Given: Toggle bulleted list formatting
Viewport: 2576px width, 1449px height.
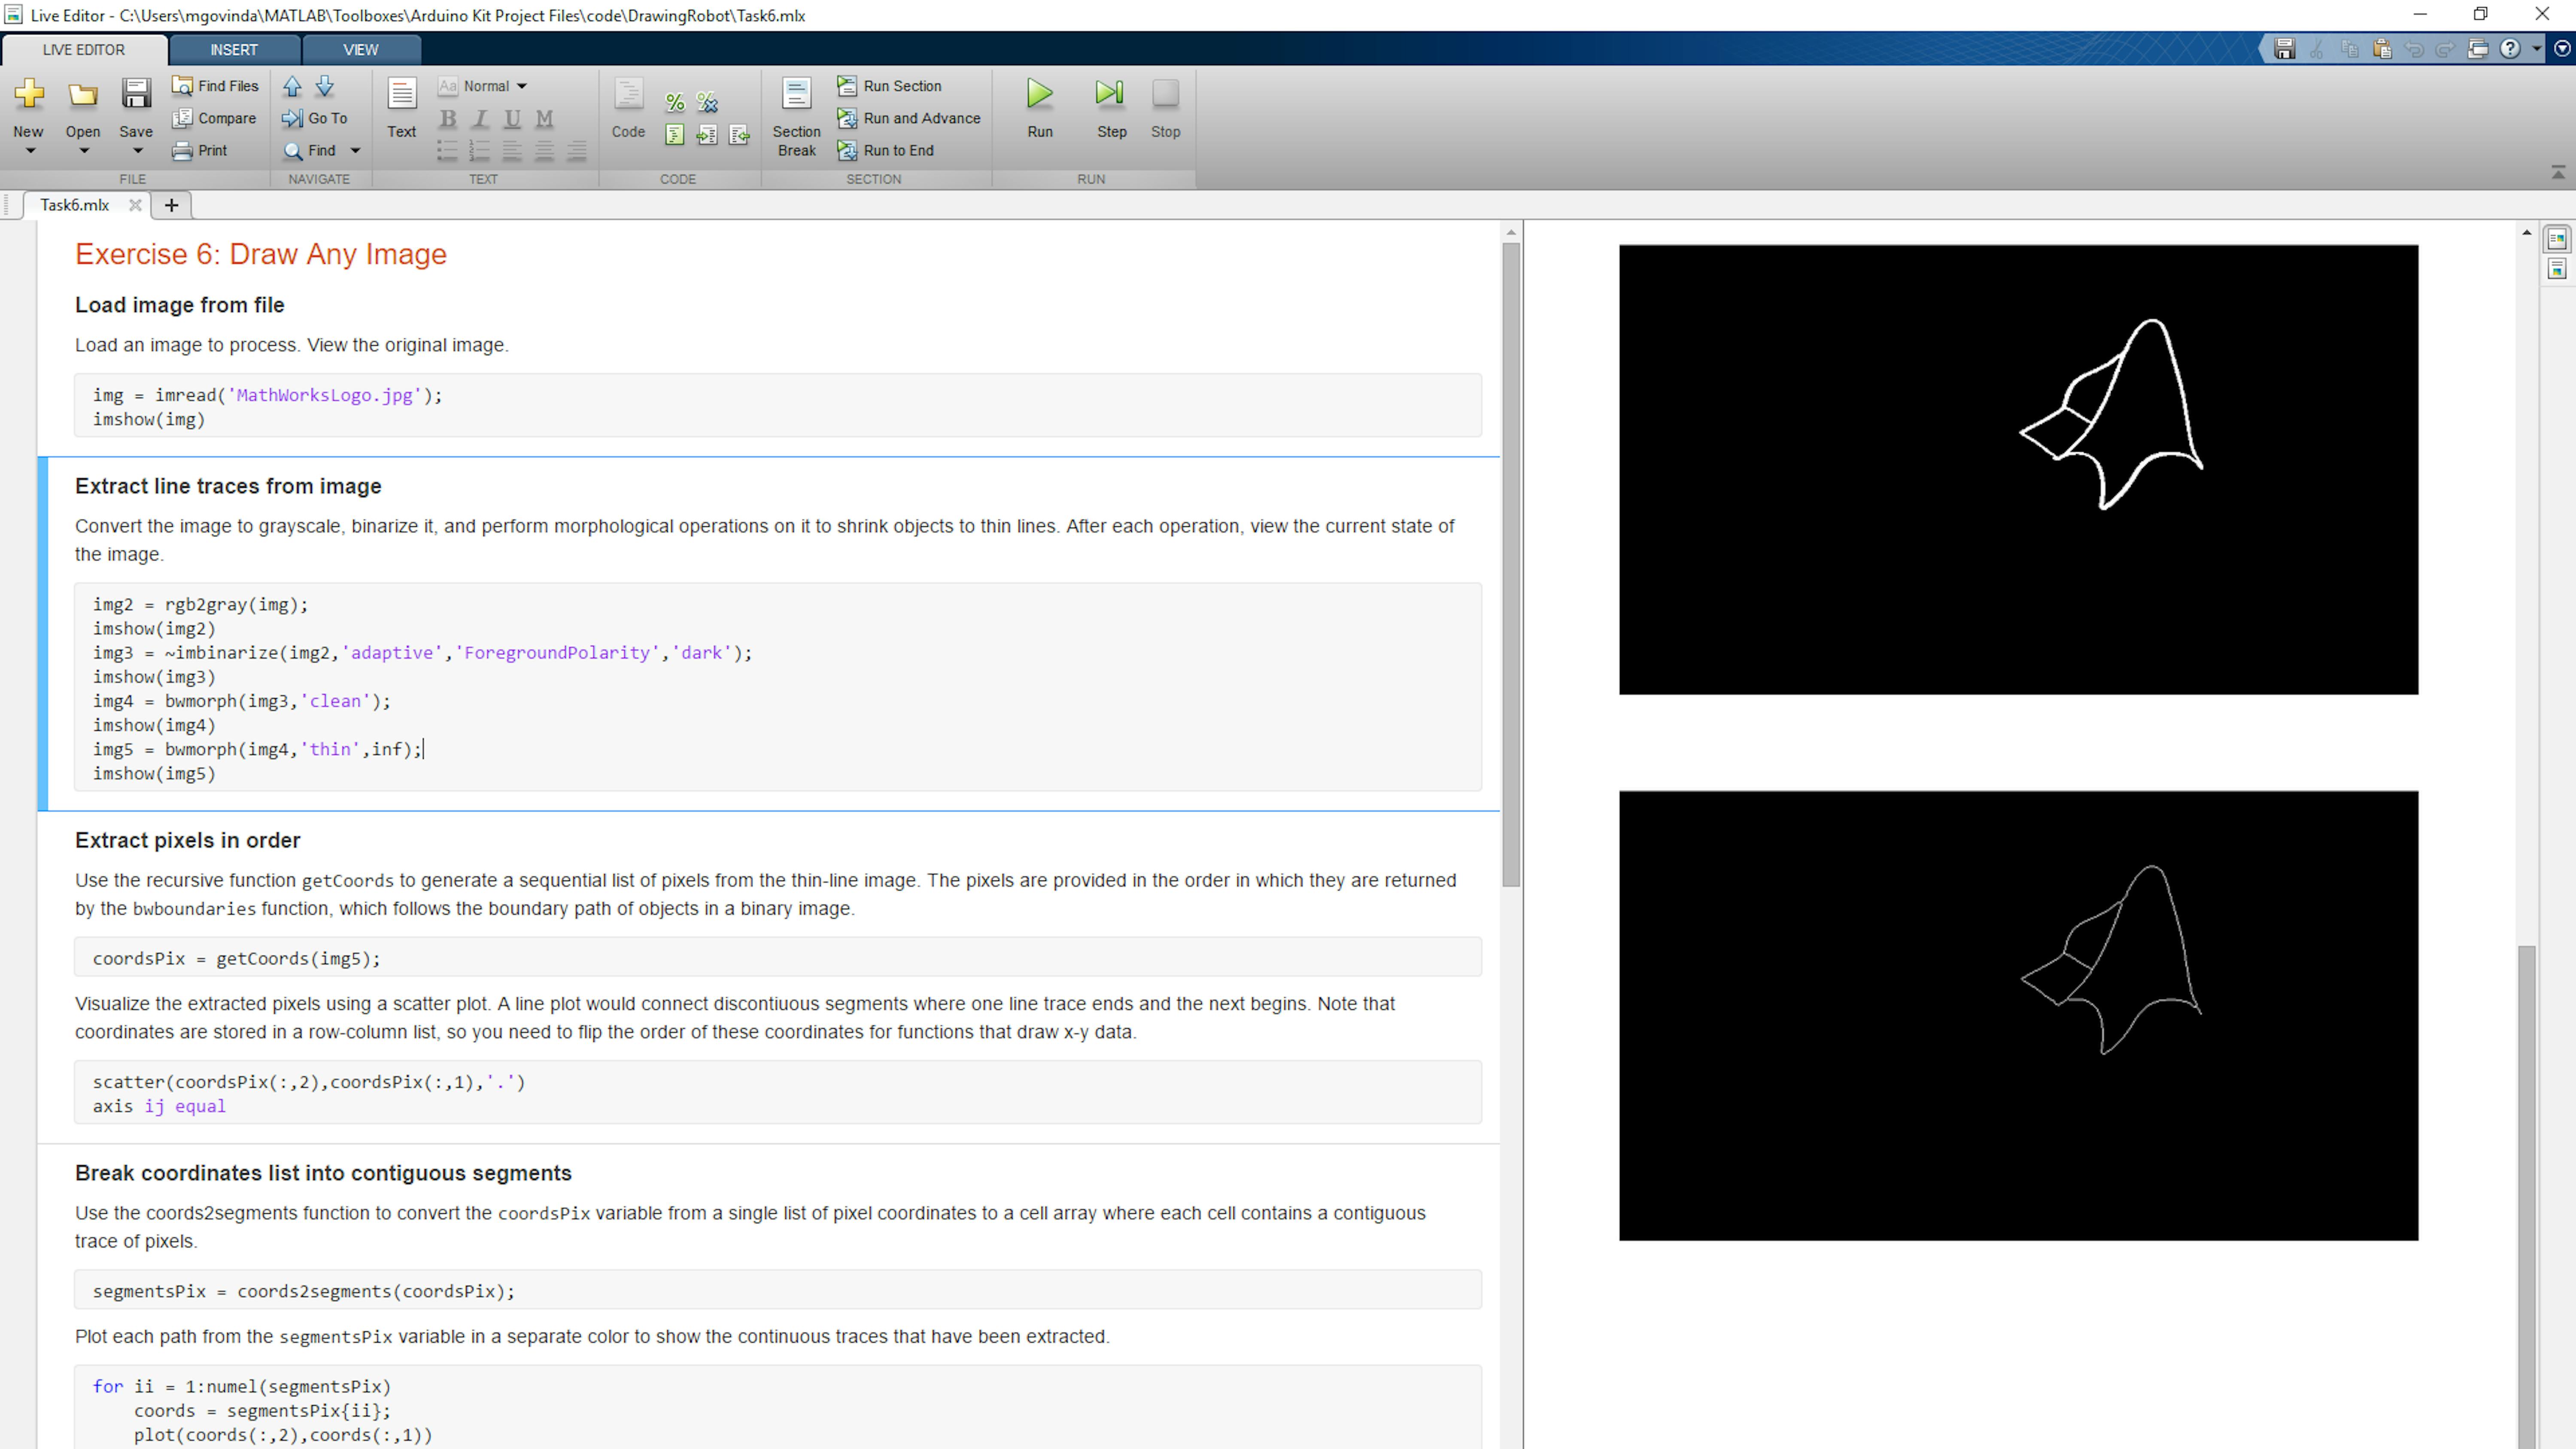Looking at the screenshot, I should pos(447,151).
